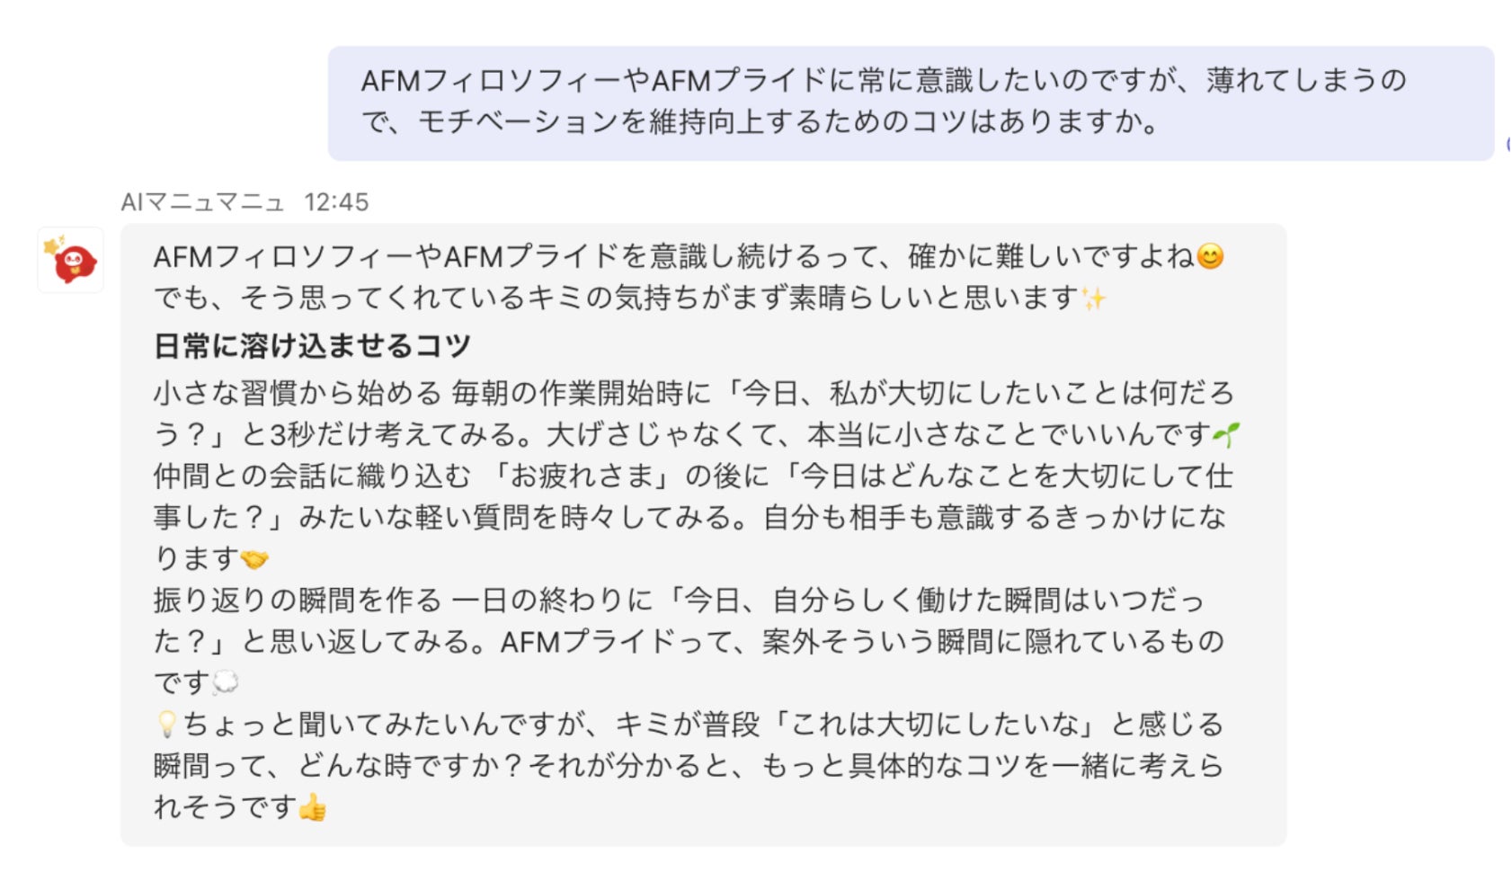1512x890 pixels.
Task: Click the line でも、そう思ってくれているキミ
Action: (x=630, y=298)
